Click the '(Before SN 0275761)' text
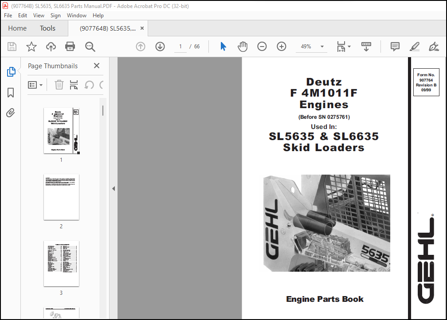The image size is (447, 320). 324,117
